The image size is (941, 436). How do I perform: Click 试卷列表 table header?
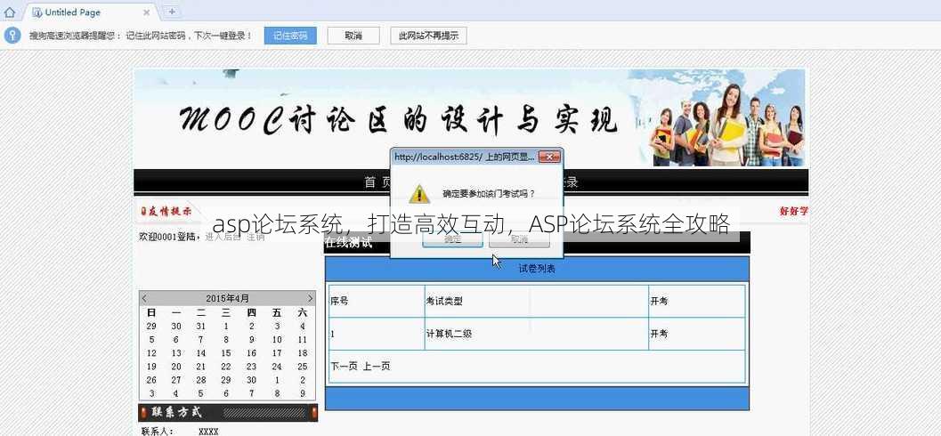(537, 269)
